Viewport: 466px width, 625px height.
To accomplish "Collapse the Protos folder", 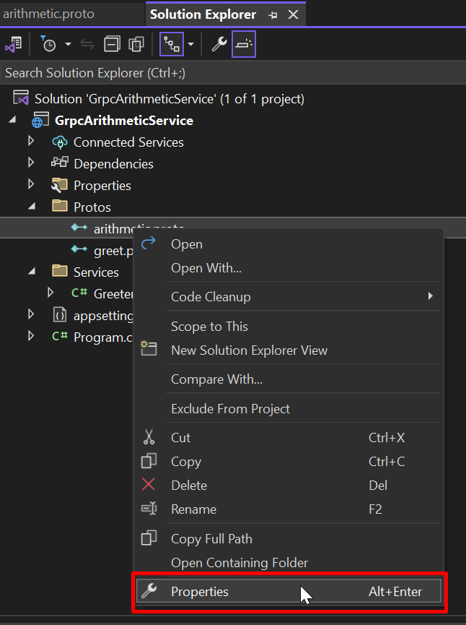I will pyautogui.click(x=31, y=207).
